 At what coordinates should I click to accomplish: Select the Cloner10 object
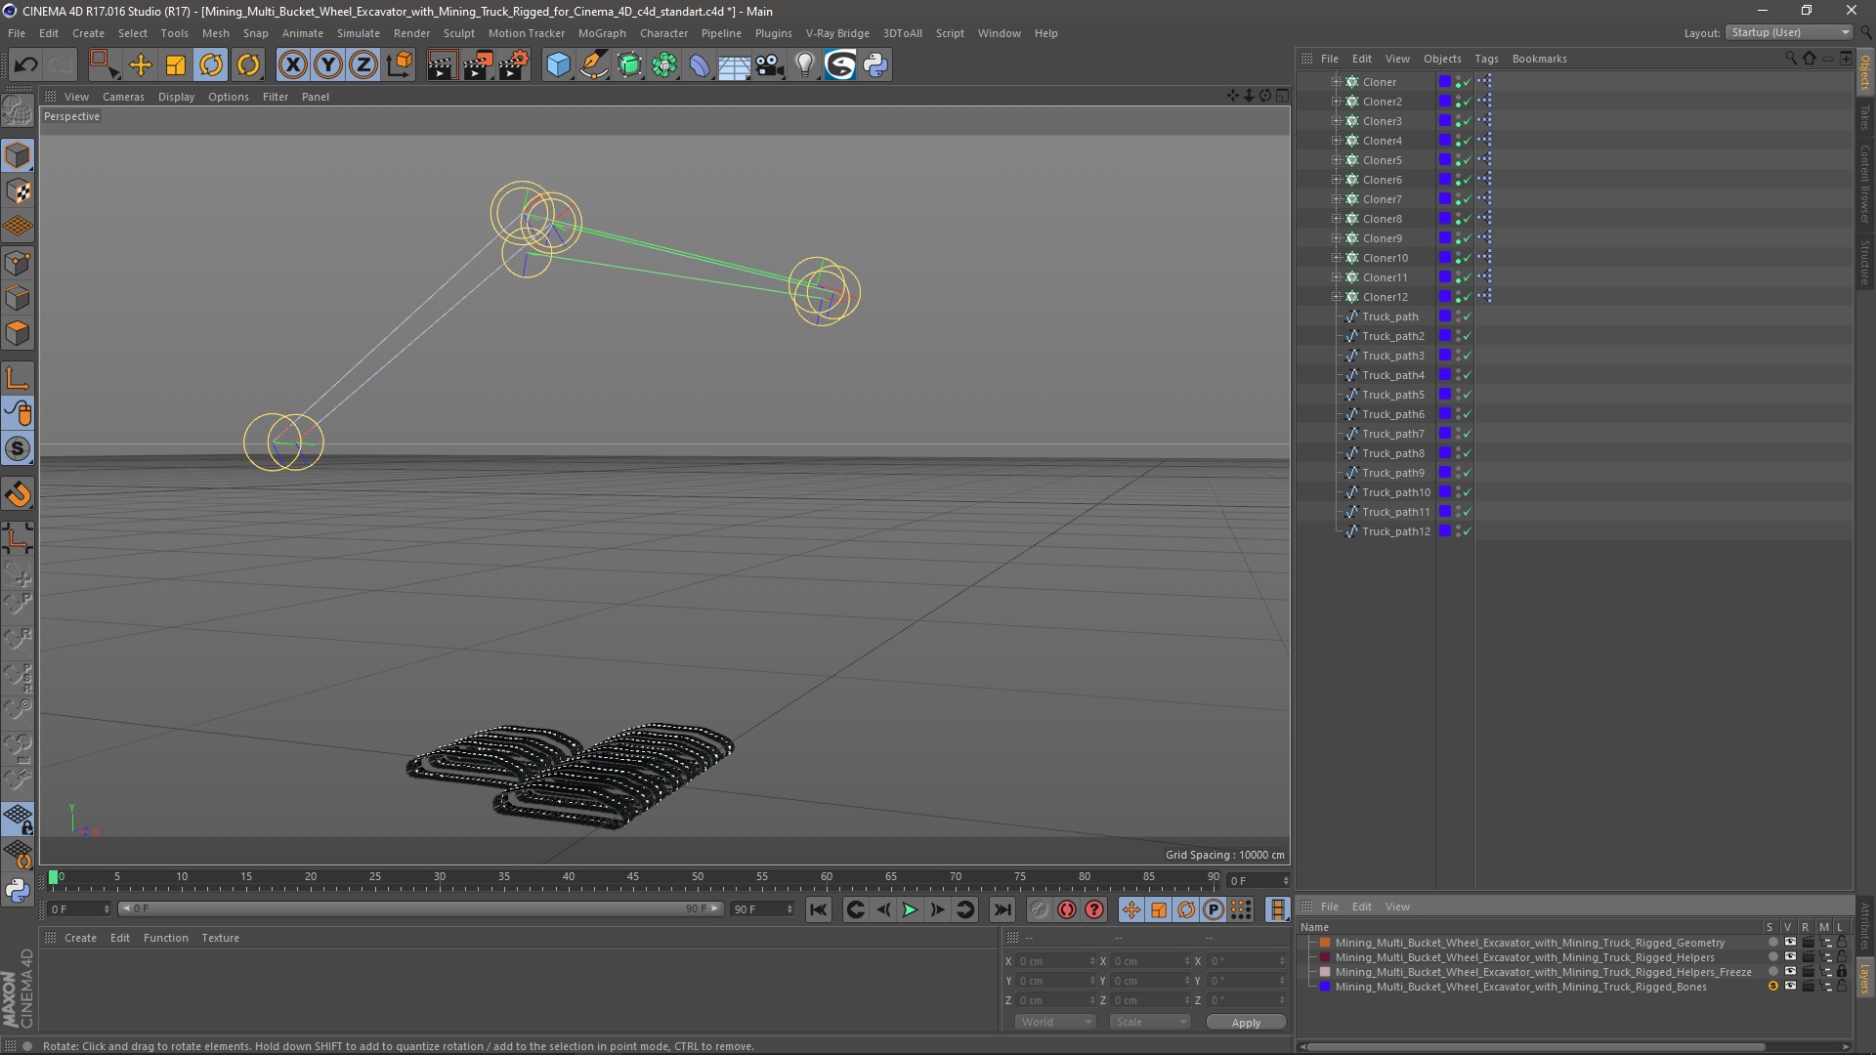(x=1385, y=258)
